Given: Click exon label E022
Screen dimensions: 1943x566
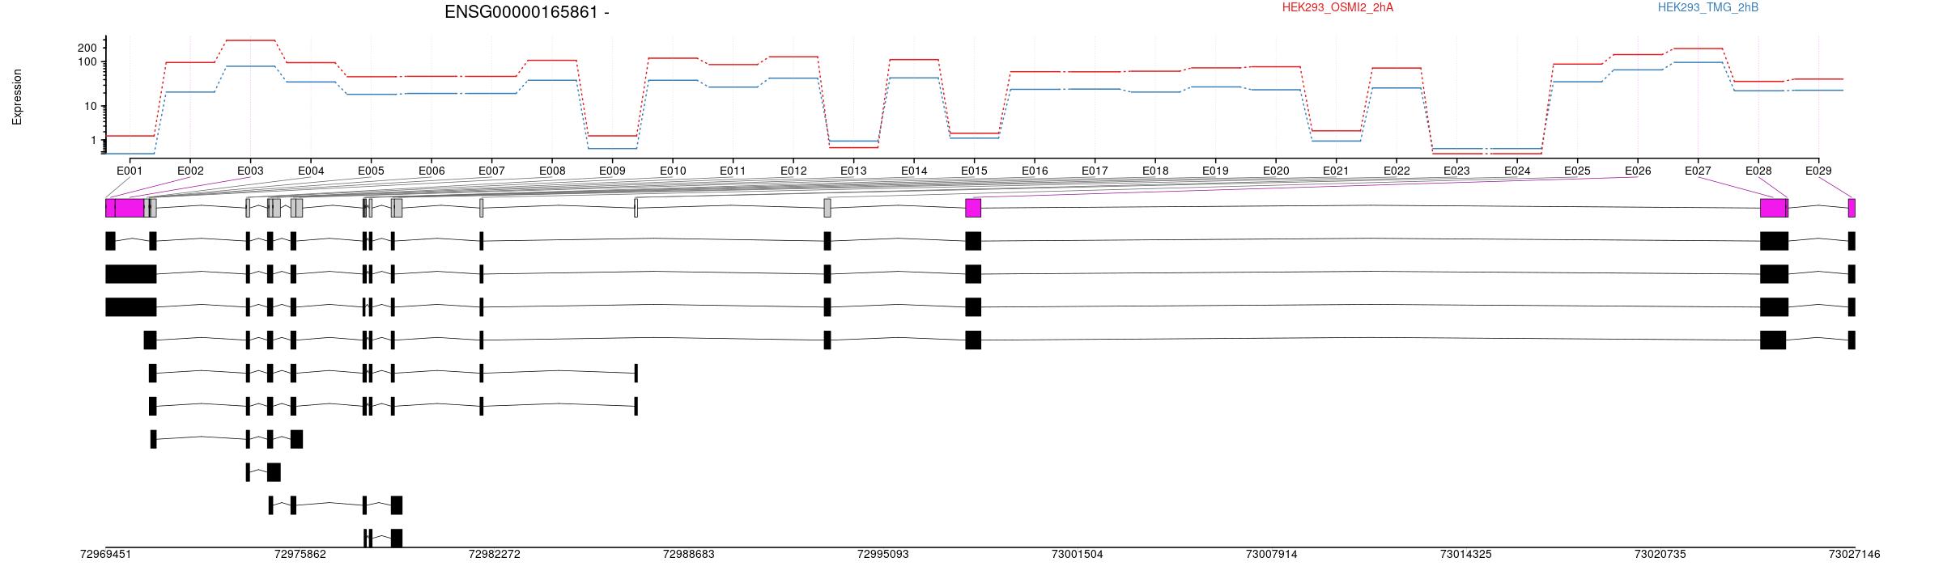Looking at the screenshot, I should [x=1397, y=171].
